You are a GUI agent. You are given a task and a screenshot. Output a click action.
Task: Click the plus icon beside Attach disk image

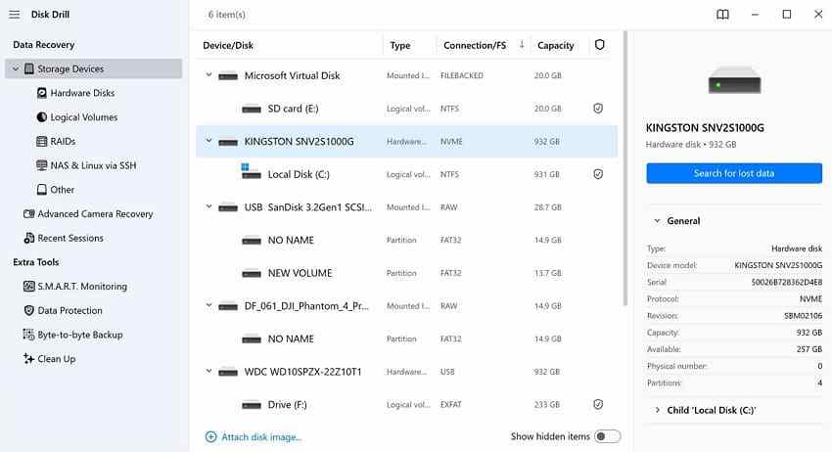pyautogui.click(x=211, y=436)
